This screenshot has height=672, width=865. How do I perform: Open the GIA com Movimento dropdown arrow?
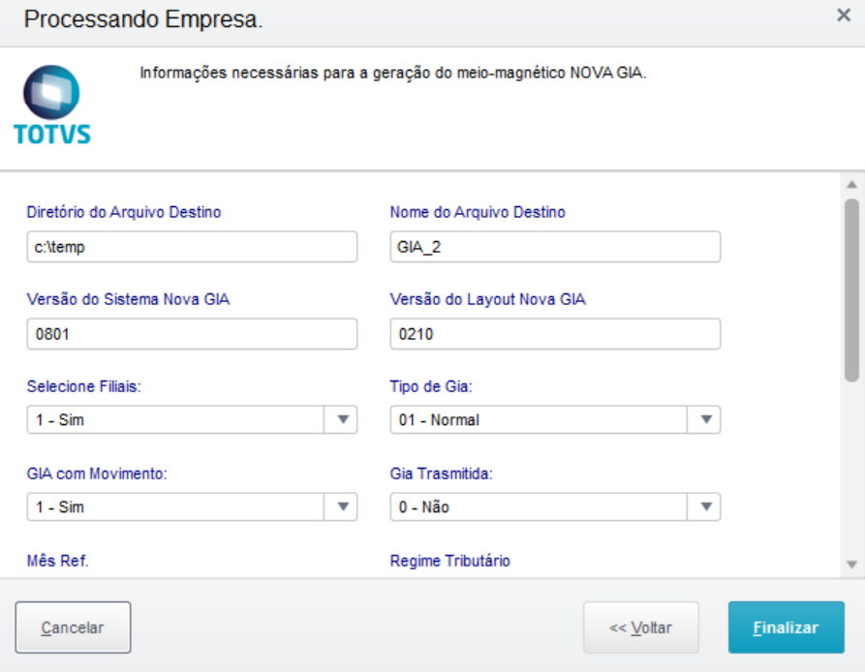[343, 506]
